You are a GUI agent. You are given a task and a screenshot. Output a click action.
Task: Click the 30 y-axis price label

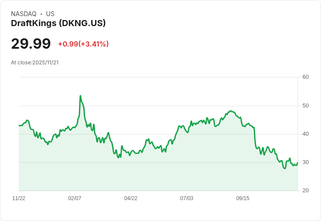(x=305, y=162)
